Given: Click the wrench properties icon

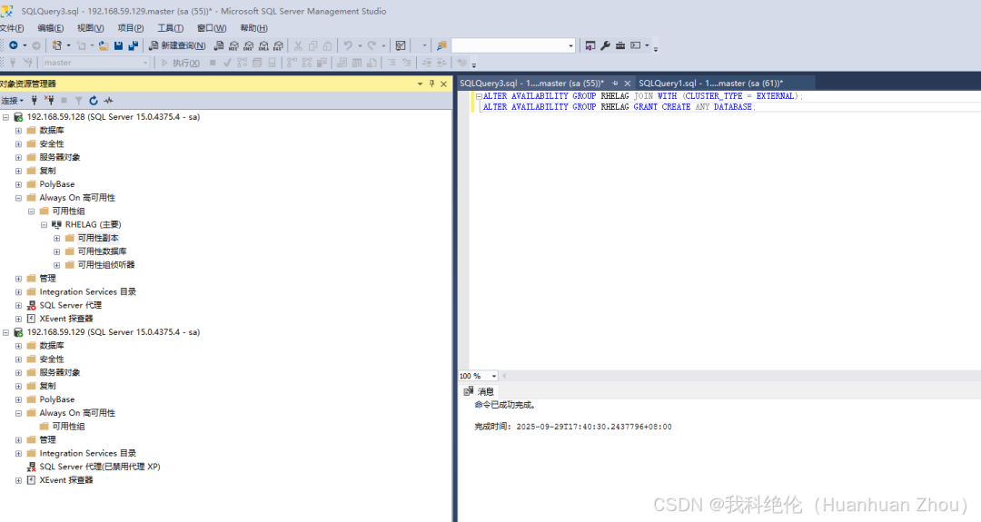Looking at the screenshot, I should pos(605,45).
